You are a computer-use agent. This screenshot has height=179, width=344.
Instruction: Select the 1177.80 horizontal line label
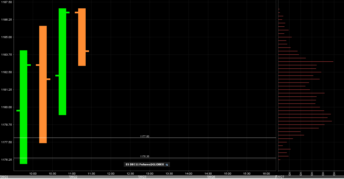pyautogui.click(x=145, y=136)
